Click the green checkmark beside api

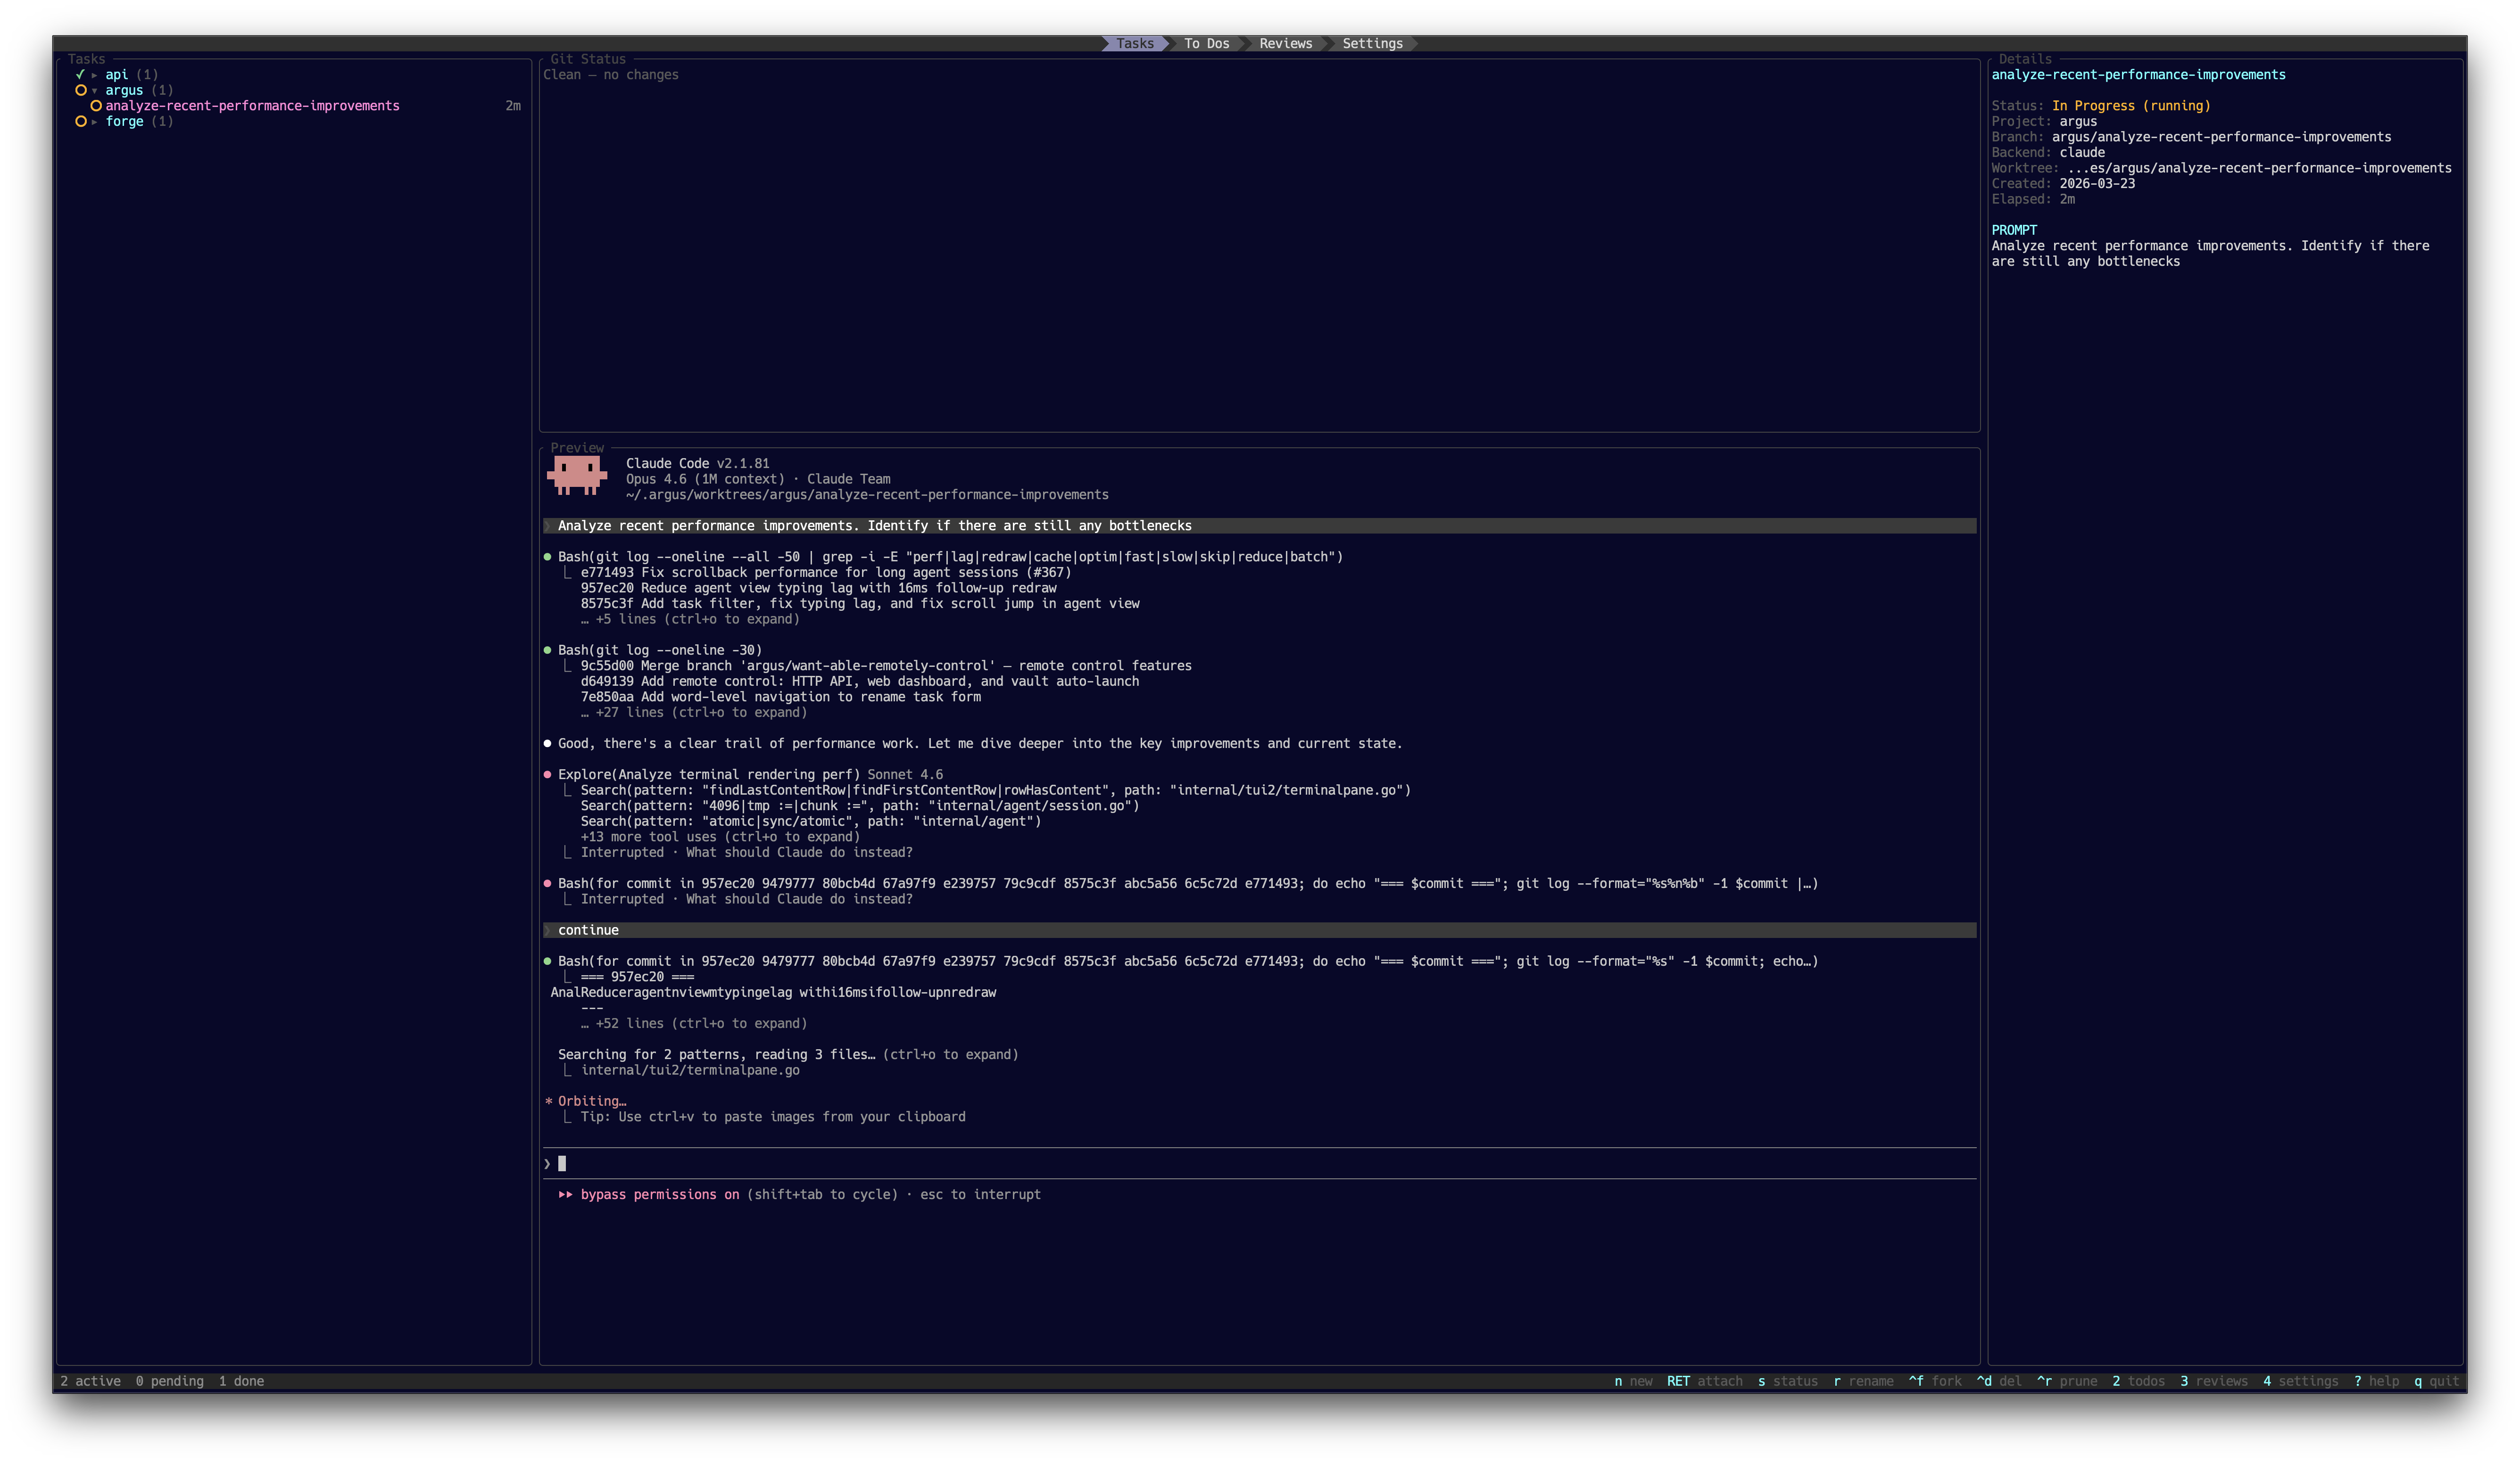[80, 74]
